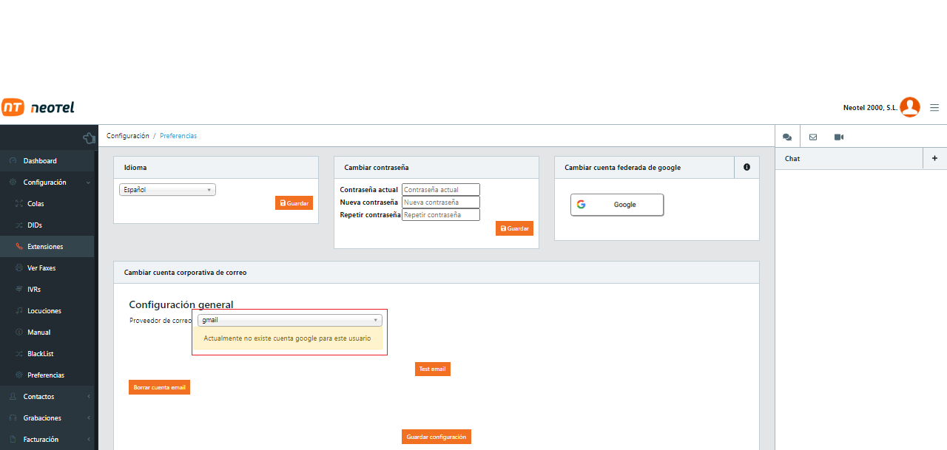Click the Contraseña actual input field
947x450 pixels.
pos(440,189)
